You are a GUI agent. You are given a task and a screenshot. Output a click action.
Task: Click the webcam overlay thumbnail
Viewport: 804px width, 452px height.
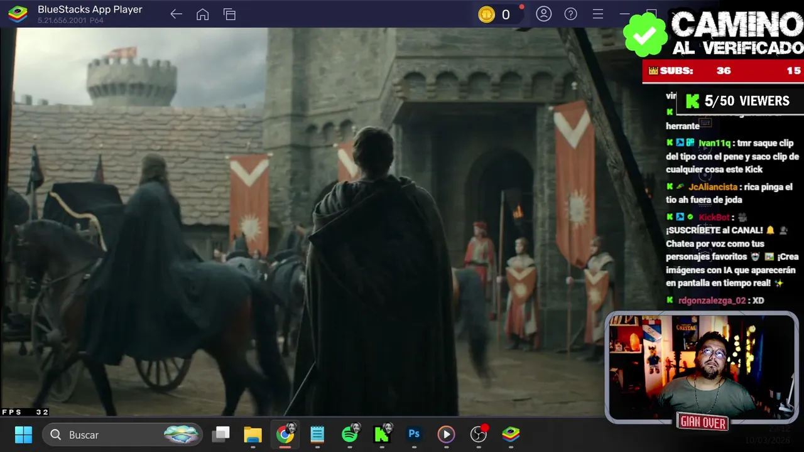(x=702, y=368)
